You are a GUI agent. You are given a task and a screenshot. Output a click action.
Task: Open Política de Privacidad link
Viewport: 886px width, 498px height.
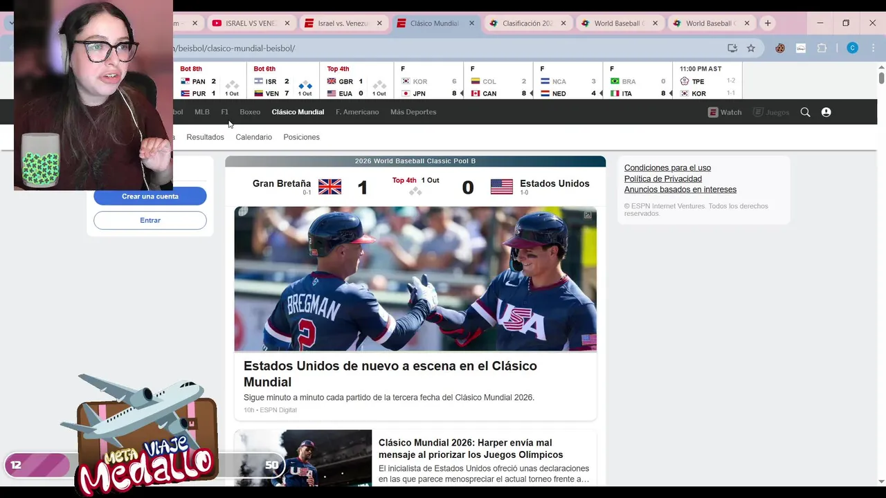click(663, 179)
